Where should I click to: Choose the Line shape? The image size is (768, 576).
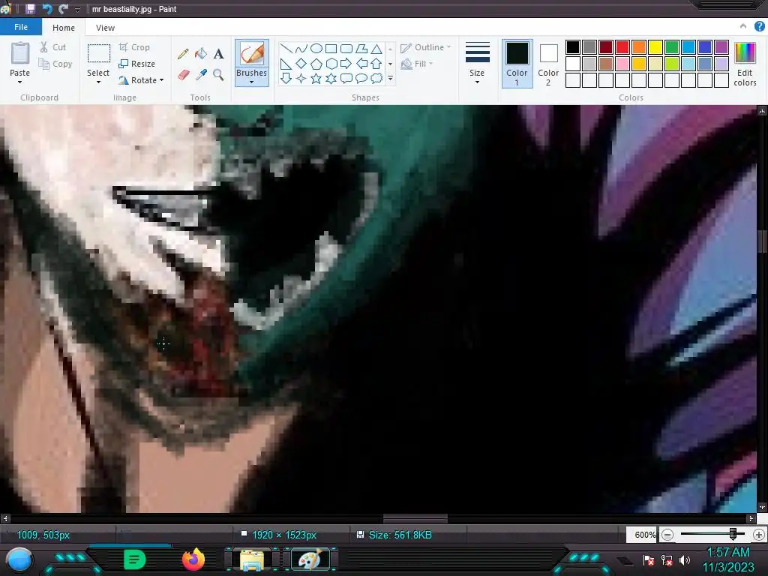tap(286, 49)
